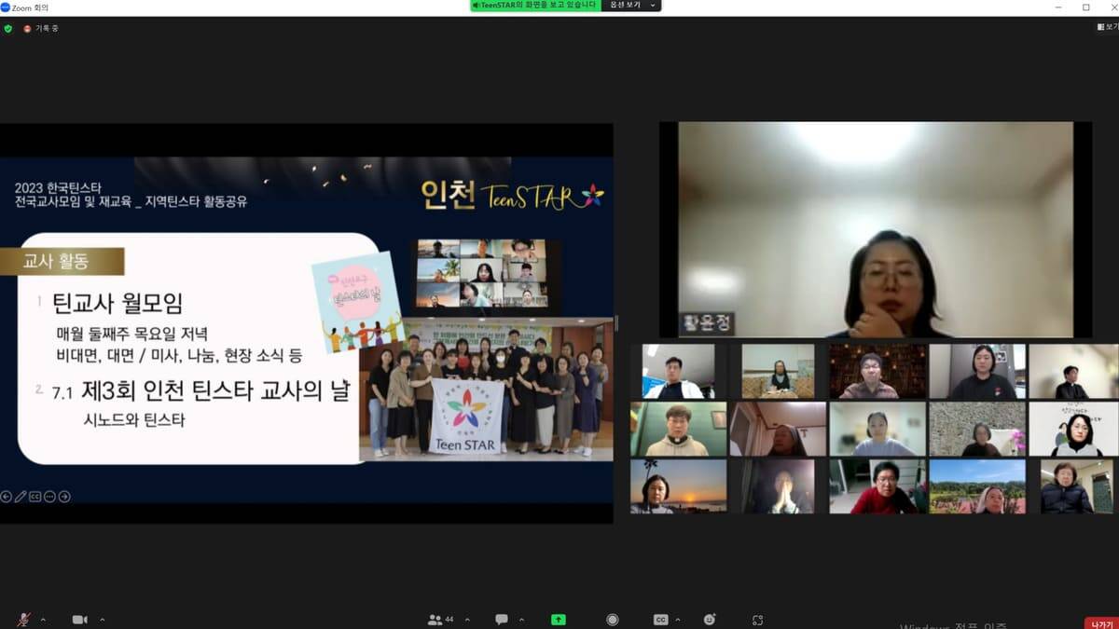1119x629 pixels.
Task: Open the reactions emoji menu
Action: [711, 620]
